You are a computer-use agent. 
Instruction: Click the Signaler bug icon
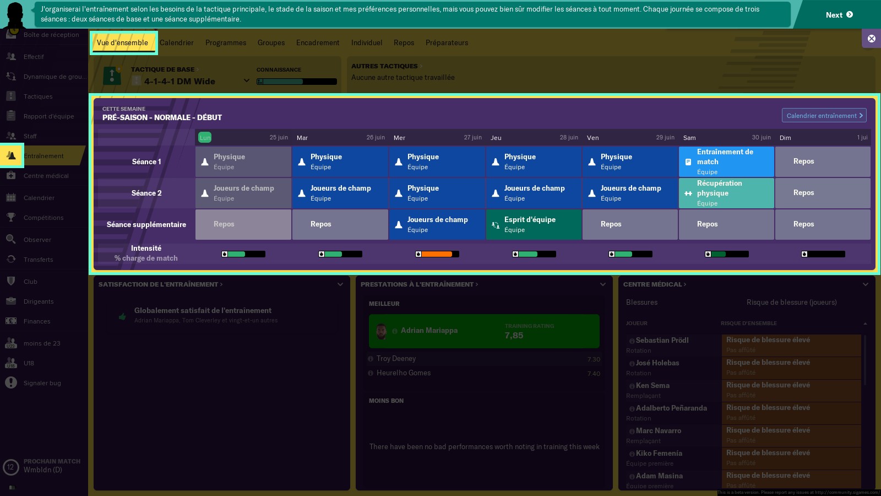coord(11,383)
